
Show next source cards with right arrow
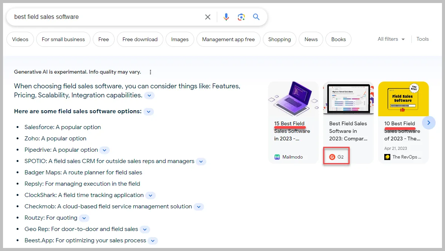point(429,123)
